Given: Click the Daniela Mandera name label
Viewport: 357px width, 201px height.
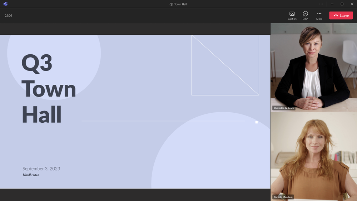Looking at the screenshot, I should coord(283,197).
